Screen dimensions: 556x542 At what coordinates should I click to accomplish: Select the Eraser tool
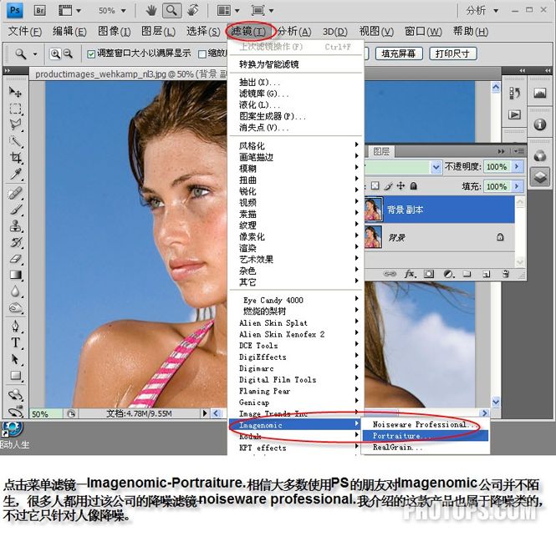coord(15,259)
